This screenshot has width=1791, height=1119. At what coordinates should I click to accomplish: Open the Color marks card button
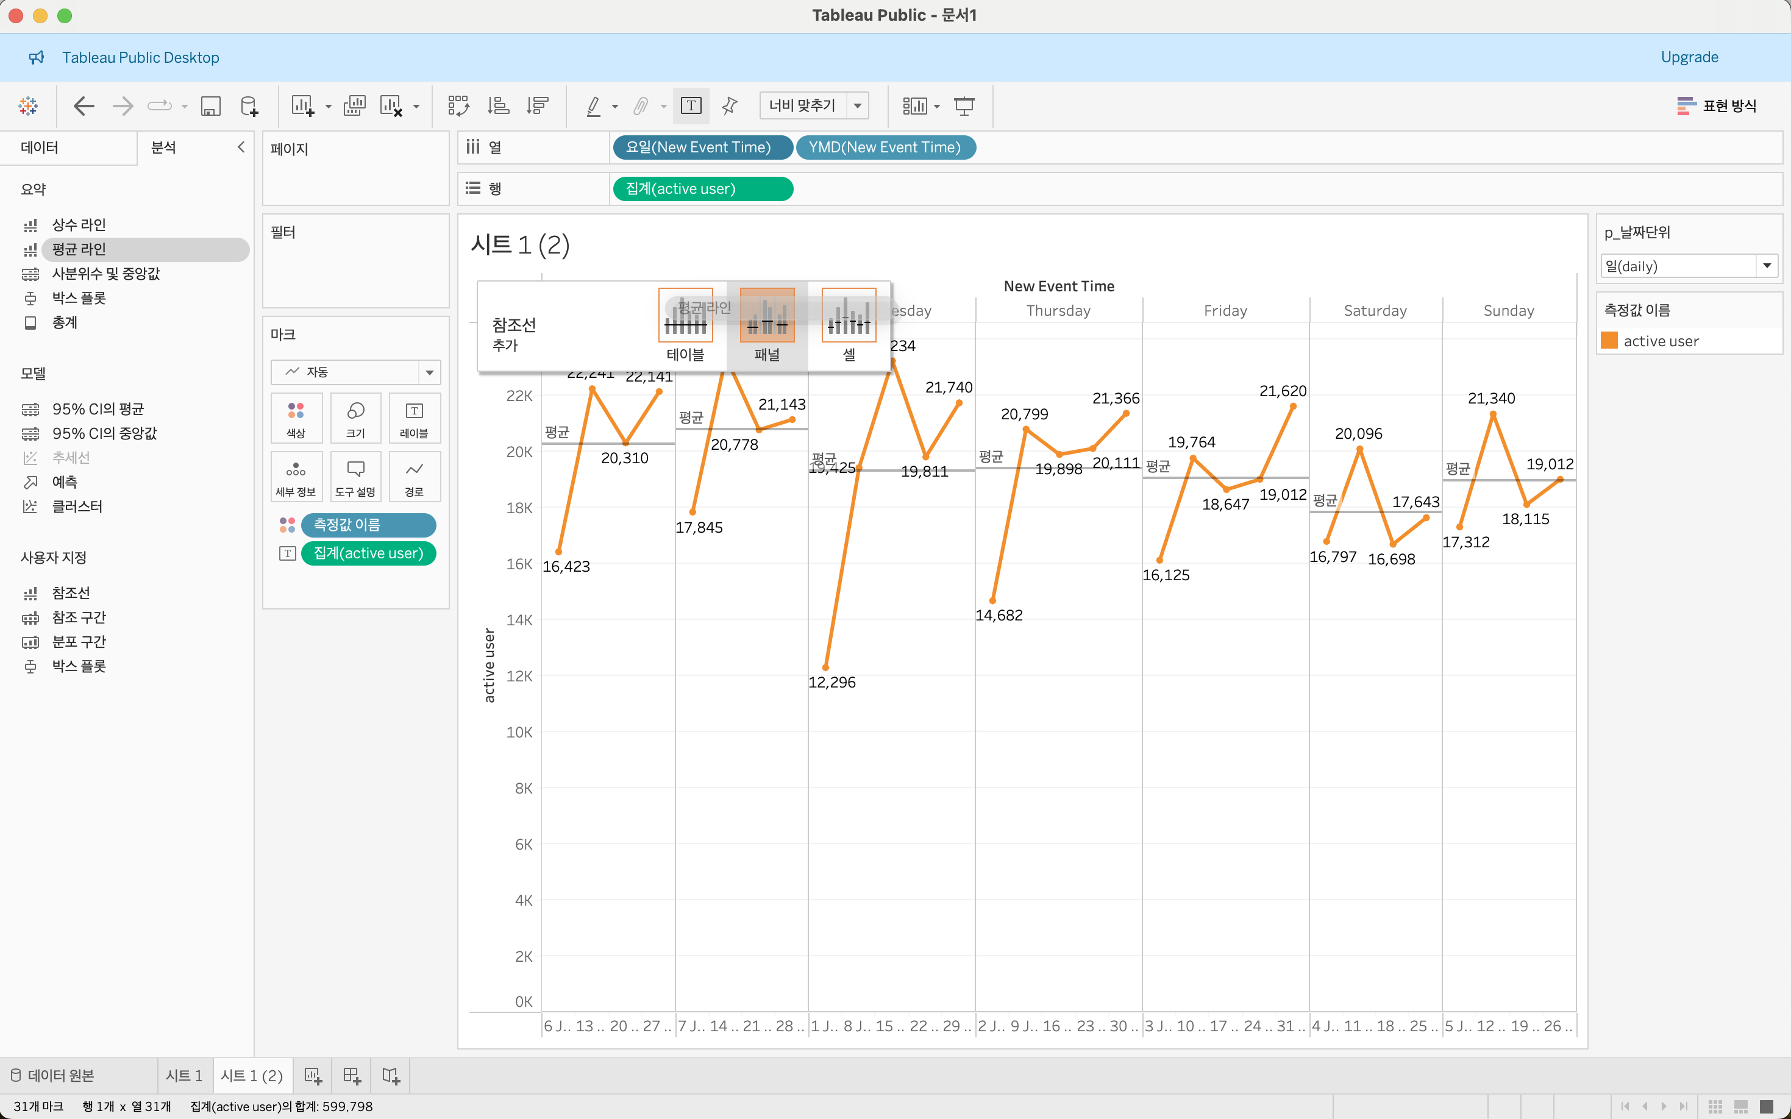pyautogui.click(x=296, y=418)
